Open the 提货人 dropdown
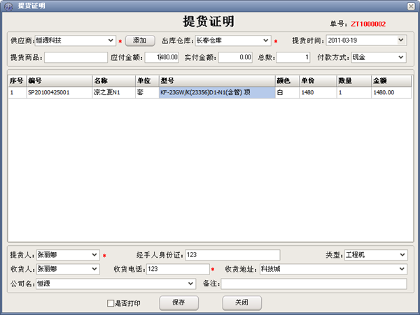The height and width of the screenshot is (315, 420). 94,254
